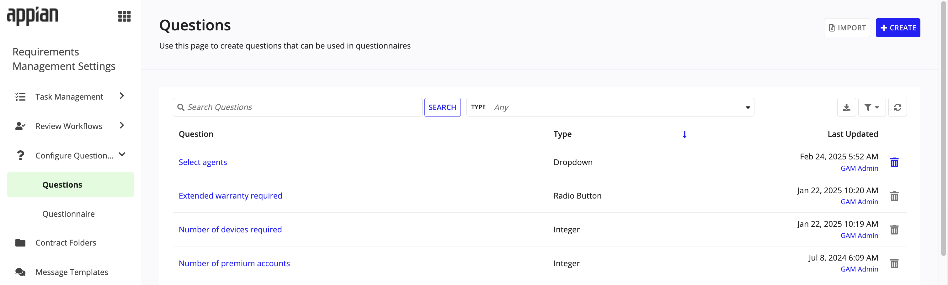The image size is (948, 285).
Task: Click the Integer cell for premium accounts
Action: [x=566, y=263]
